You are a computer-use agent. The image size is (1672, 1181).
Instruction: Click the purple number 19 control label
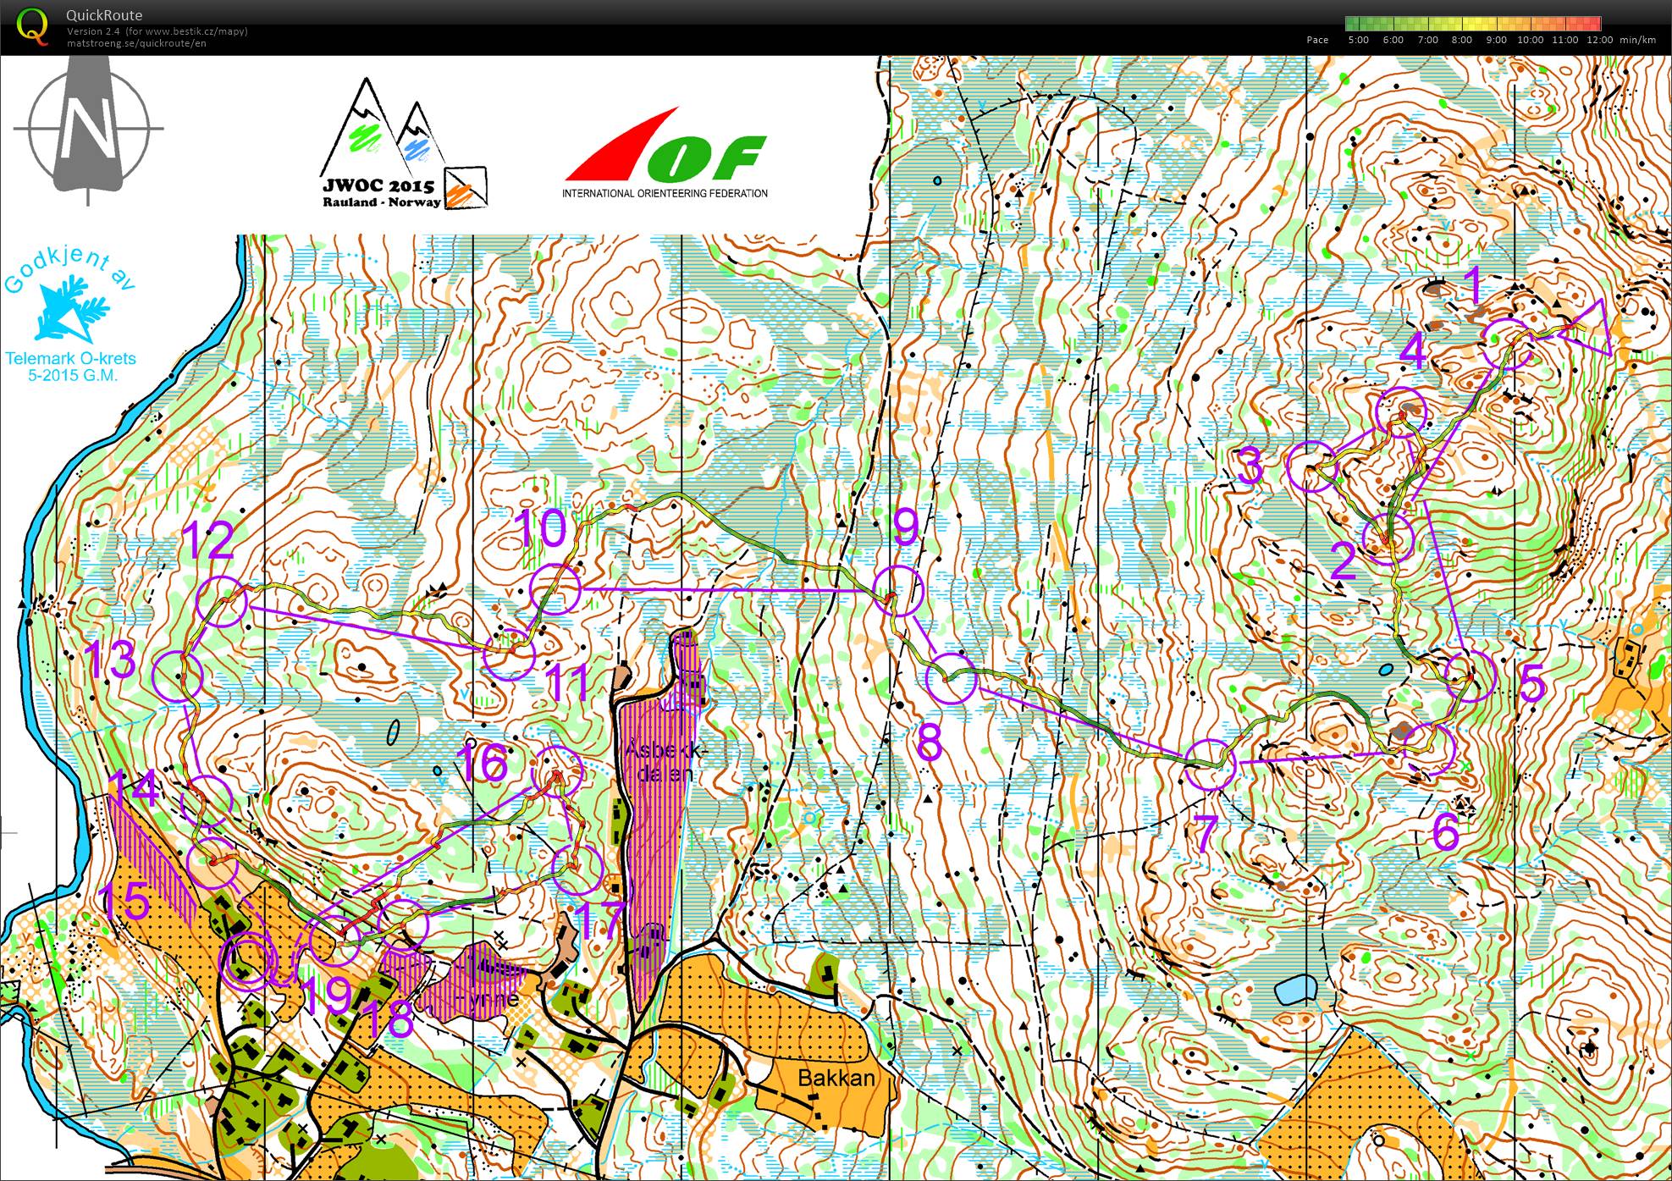coord(325,997)
